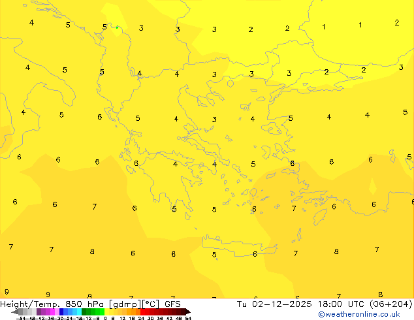Click the "[°C]" unit label
Image resolution: width=414 pixels, height=320 pixels.
(x=151, y=304)
